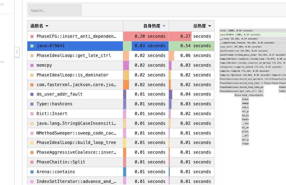Click flame graph JavaThread::thread_main_inner frame
Viewport: 286px width, 185px height.
click(253, 55)
